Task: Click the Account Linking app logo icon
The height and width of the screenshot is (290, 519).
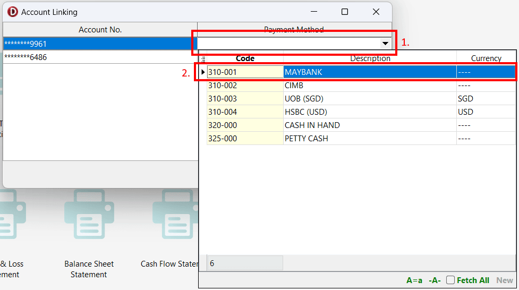Action: [12, 12]
